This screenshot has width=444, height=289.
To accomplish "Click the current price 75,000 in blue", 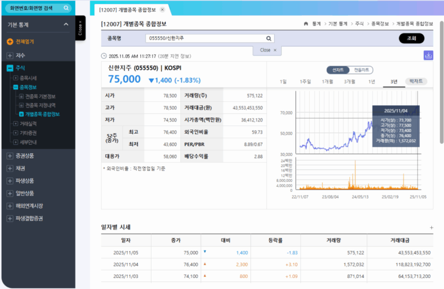I will [x=124, y=79].
